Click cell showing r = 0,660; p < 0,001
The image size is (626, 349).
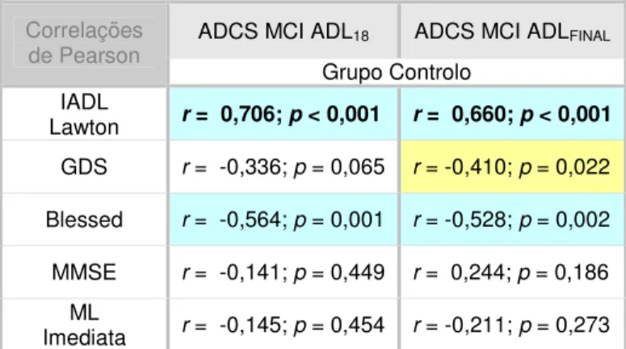513,114
